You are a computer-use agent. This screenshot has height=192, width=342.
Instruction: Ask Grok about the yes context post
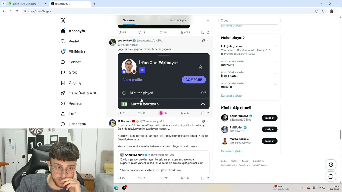pyautogui.click(x=203, y=41)
